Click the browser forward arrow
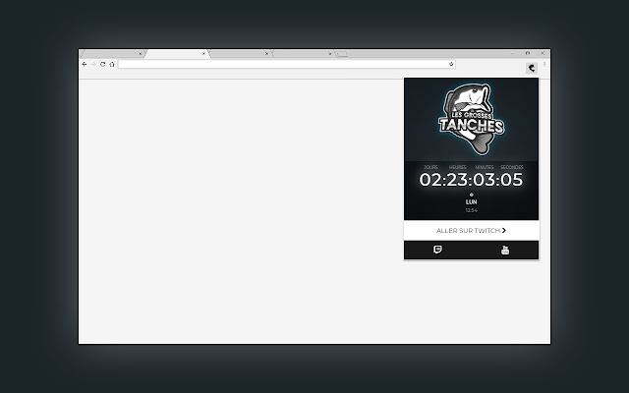Image resolution: width=629 pixels, height=393 pixels. point(93,64)
